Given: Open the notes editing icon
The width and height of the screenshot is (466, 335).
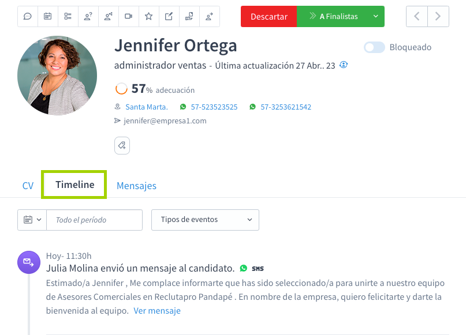Looking at the screenshot, I should [169, 16].
